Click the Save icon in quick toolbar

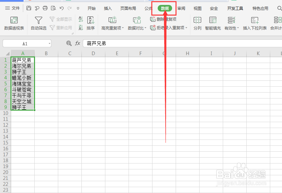click(29, 8)
